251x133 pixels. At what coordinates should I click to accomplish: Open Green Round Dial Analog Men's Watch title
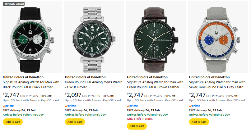click(x=93, y=85)
